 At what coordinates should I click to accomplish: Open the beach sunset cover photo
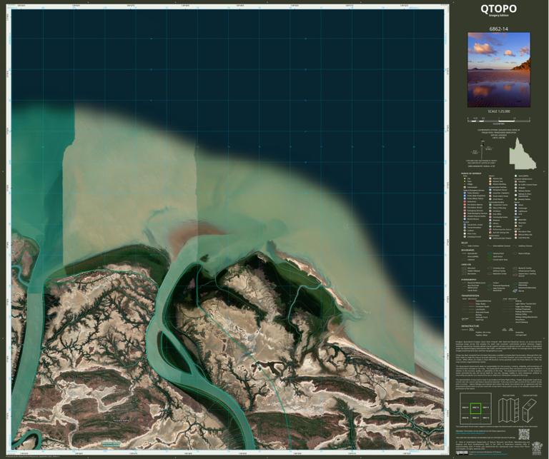point(498,70)
